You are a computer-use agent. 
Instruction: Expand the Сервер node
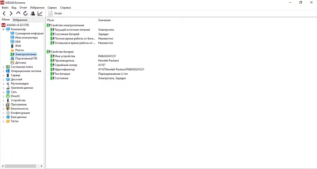click(x=3, y=75)
